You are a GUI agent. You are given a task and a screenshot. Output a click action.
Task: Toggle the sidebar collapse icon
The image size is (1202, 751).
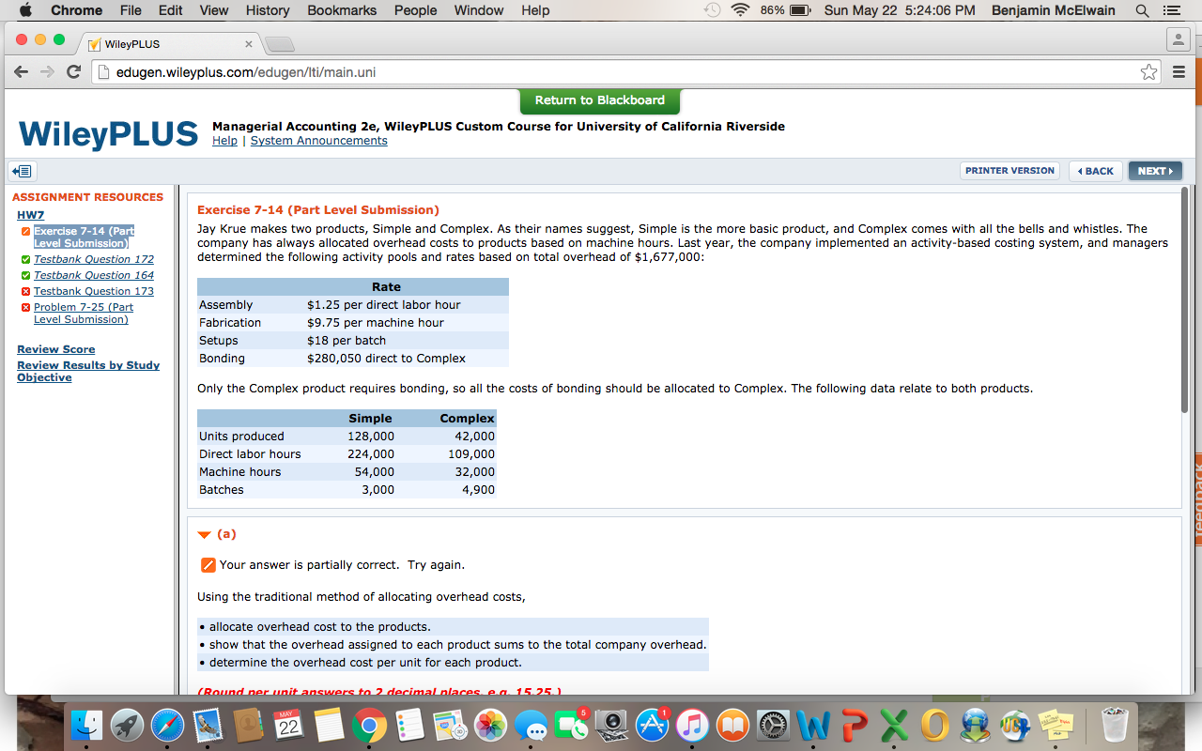22,171
